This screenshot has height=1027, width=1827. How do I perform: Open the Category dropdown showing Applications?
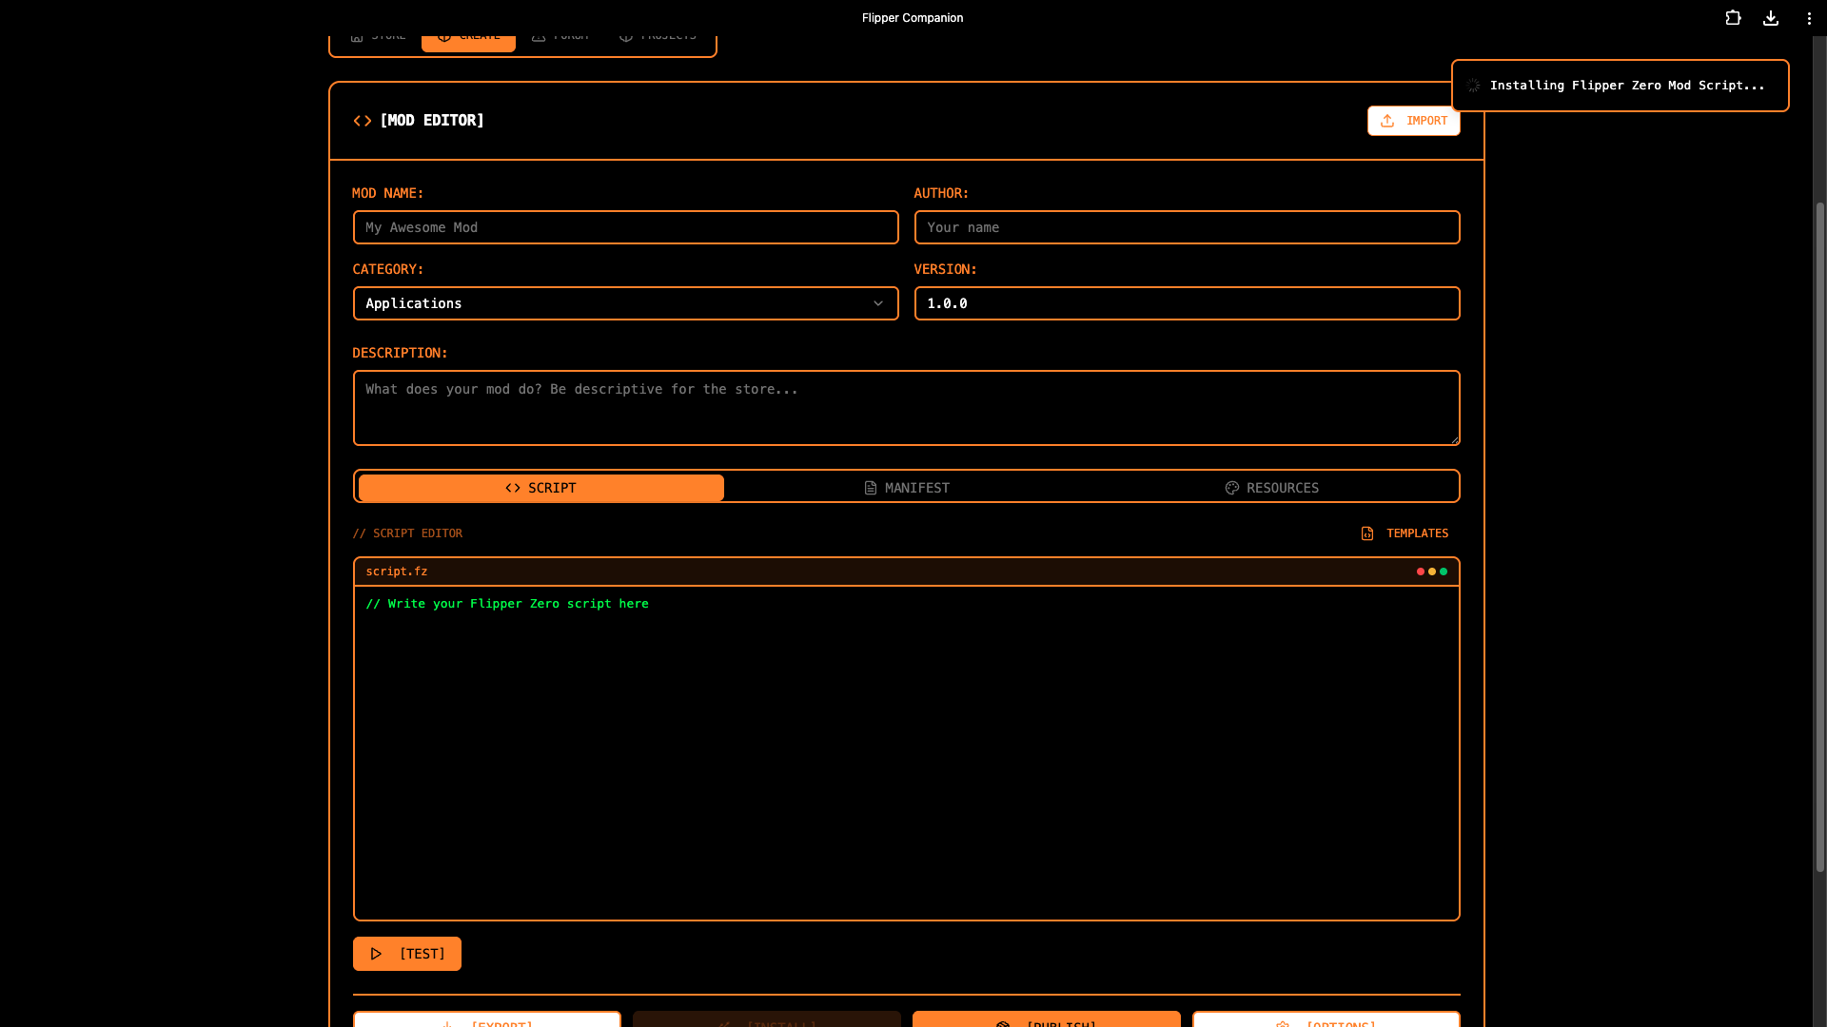(625, 303)
